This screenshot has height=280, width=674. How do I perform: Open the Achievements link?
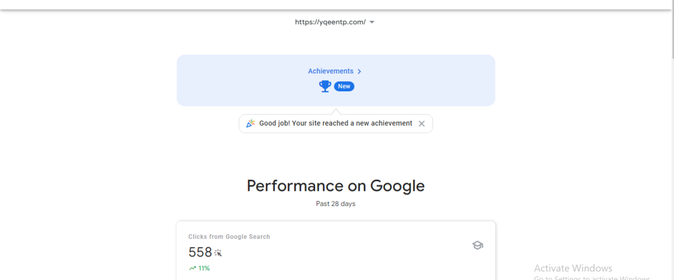tap(331, 71)
